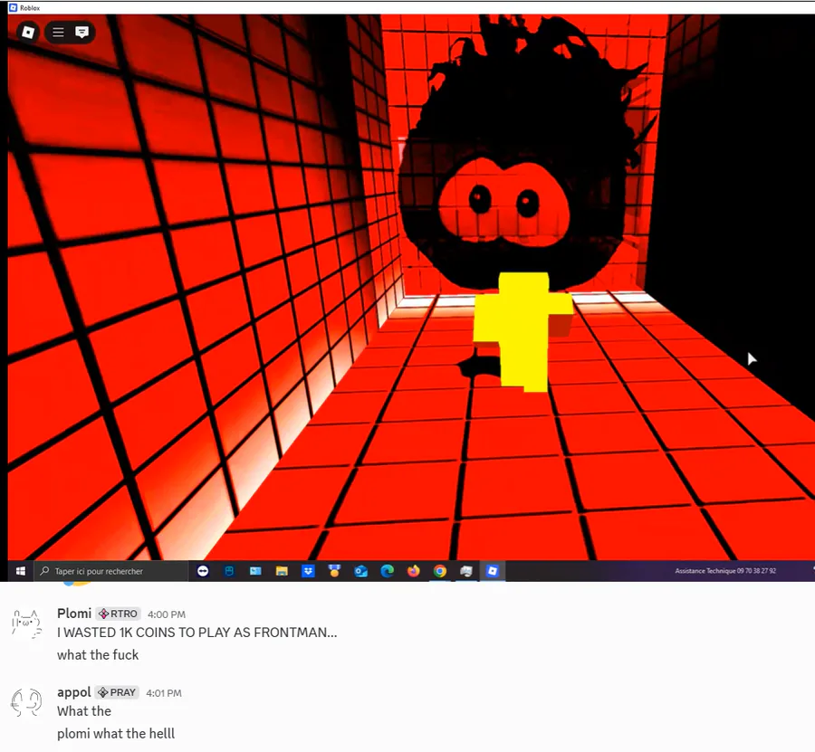Launch Google Chrome from taskbar
Screen dimensions: 815x752
[440, 571]
